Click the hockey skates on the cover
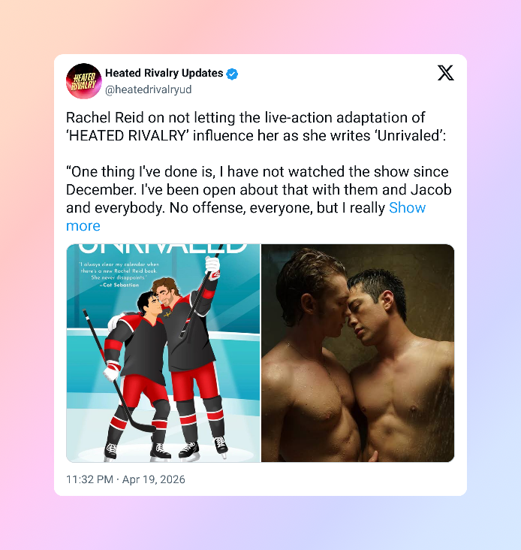 [166, 449]
